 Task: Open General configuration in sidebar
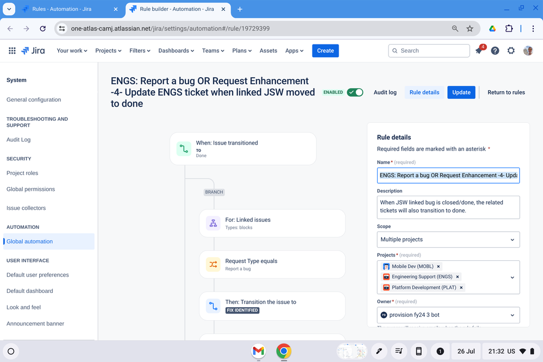coord(34,100)
